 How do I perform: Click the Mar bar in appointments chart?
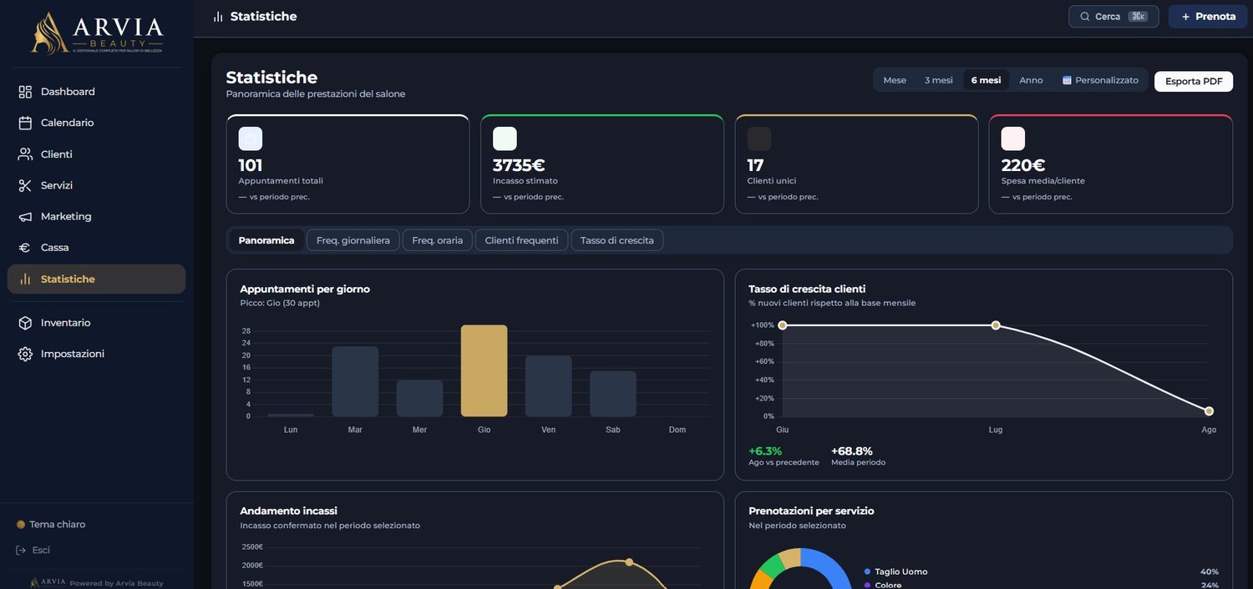click(x=355, y=381)
